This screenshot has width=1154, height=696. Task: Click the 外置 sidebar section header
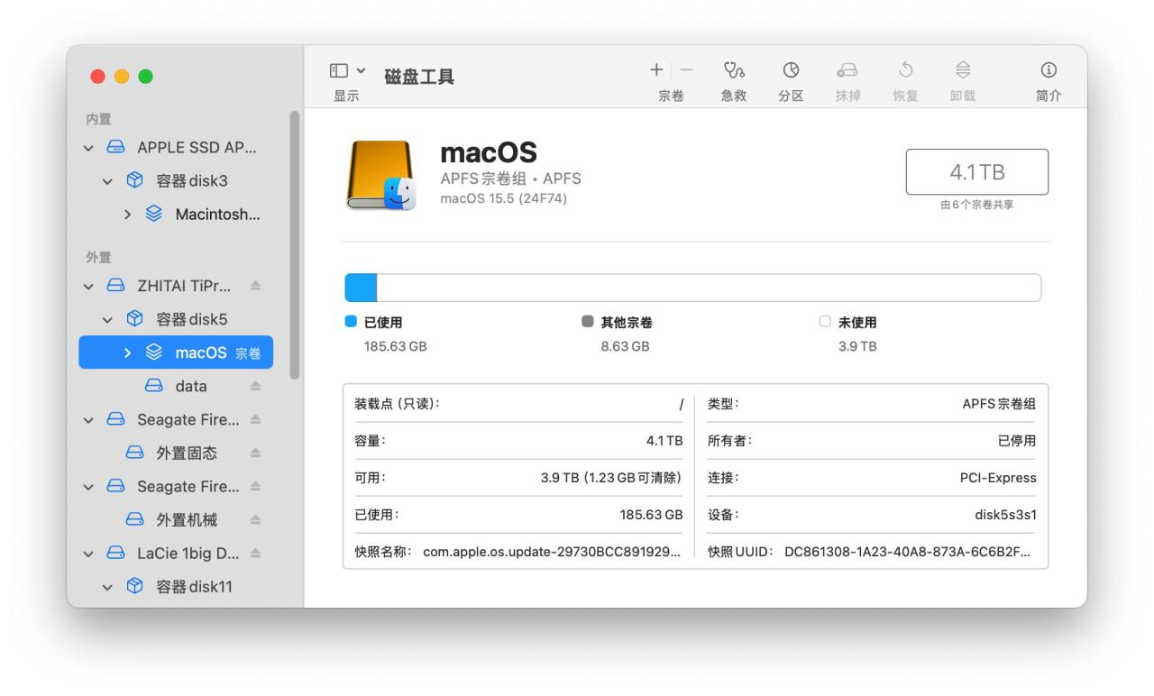pyautogui.click(x=96, y=257)
